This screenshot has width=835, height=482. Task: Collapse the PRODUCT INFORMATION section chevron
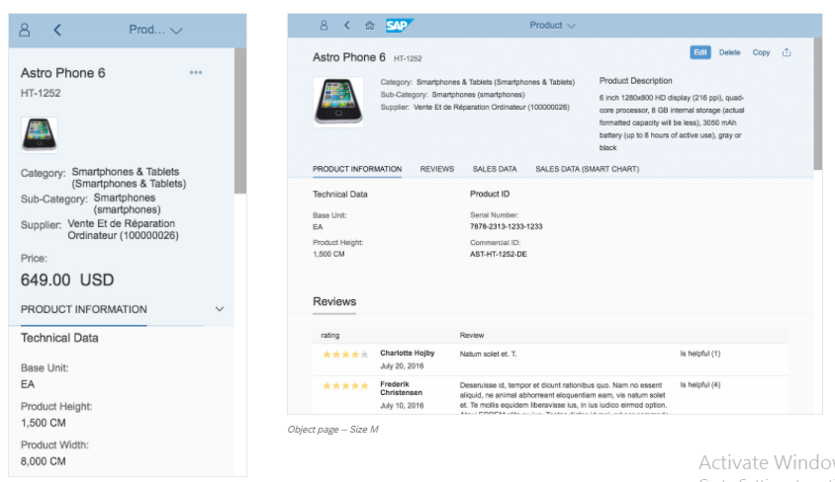point(220,309)
